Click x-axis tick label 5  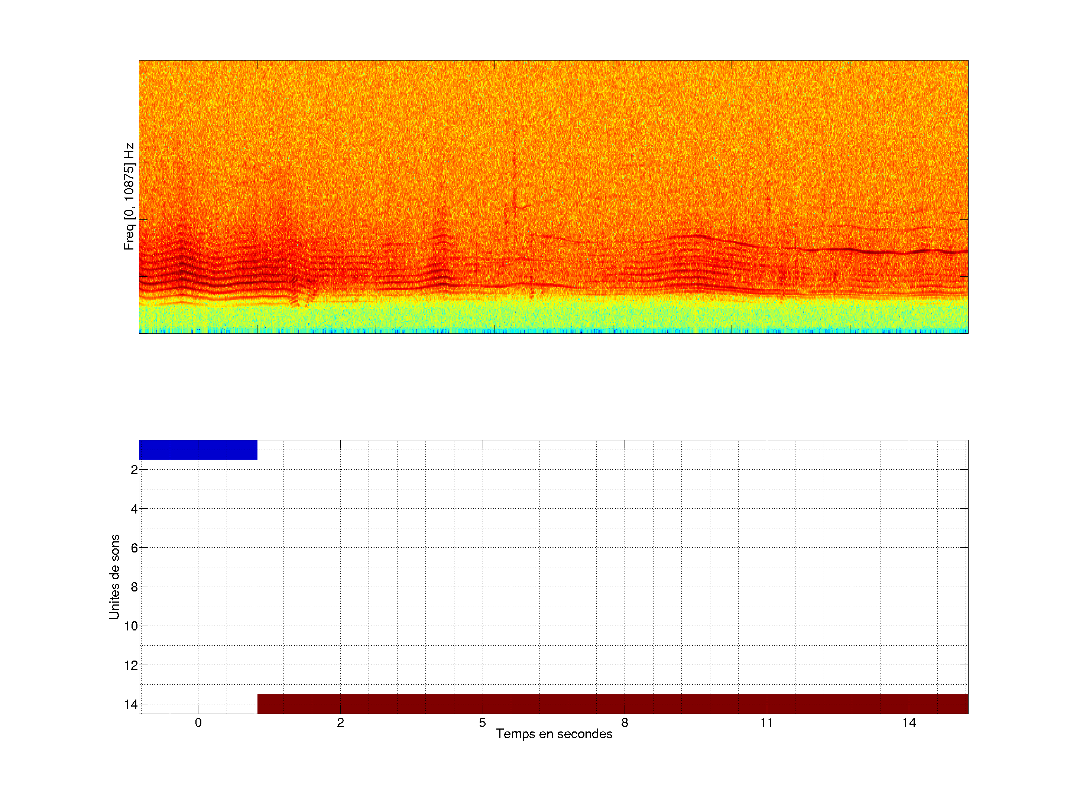482,723
